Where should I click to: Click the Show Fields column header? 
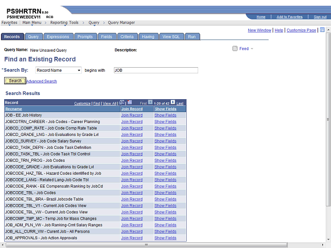click(165, 109)
